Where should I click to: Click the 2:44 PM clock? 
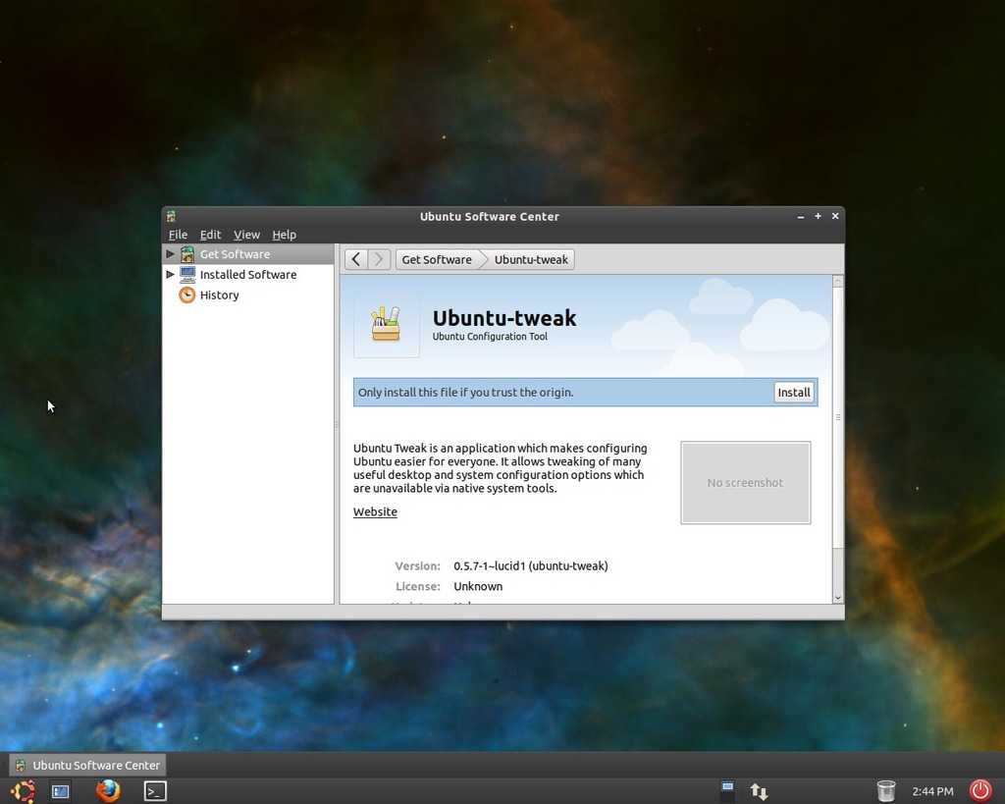[x=932, y=792]
